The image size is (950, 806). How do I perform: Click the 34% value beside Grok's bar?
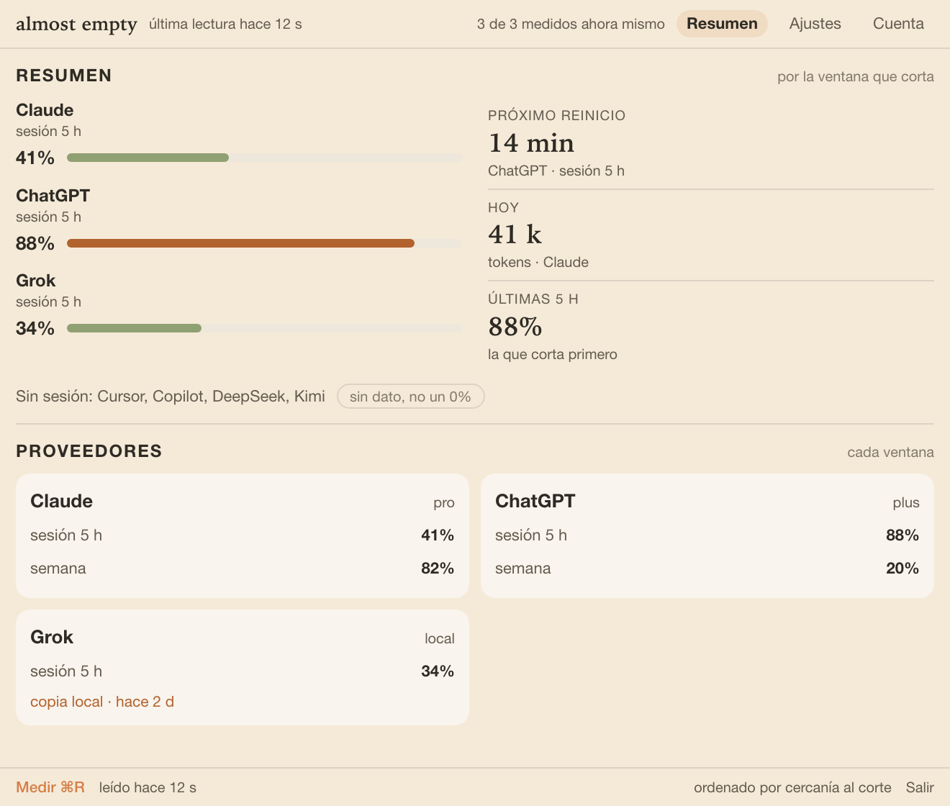(x=35, y=328)
